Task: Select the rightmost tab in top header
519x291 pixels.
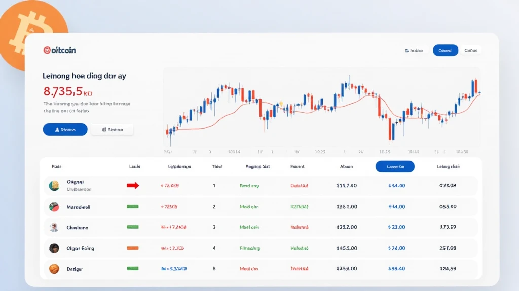Action: coord(471,50)
